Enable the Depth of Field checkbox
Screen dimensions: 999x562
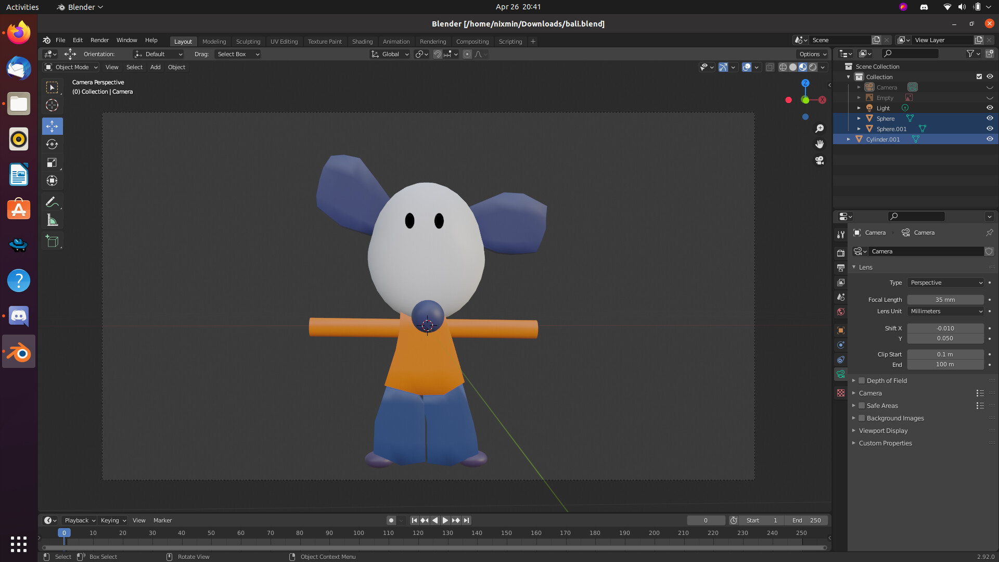tap(862, 380)
